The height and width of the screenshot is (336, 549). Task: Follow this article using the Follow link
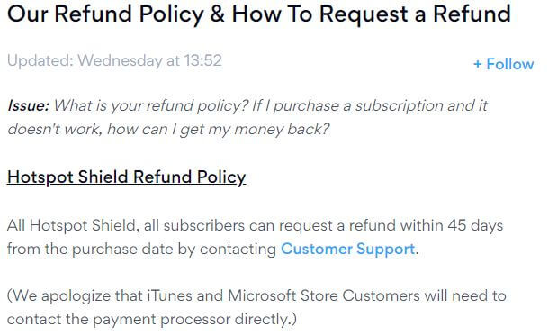click(x=503, y=64)
